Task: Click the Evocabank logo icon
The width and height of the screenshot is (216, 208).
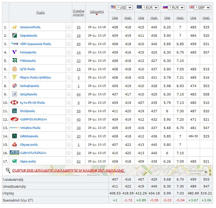Action: [x=14, y=52]
